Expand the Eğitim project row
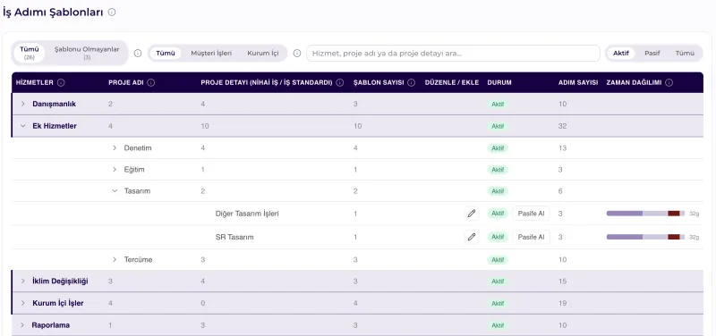 (x=115, y=169)
